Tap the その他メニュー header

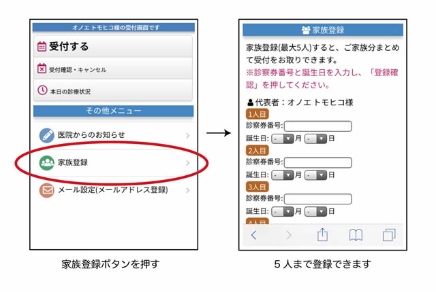(x=114, y=111)
